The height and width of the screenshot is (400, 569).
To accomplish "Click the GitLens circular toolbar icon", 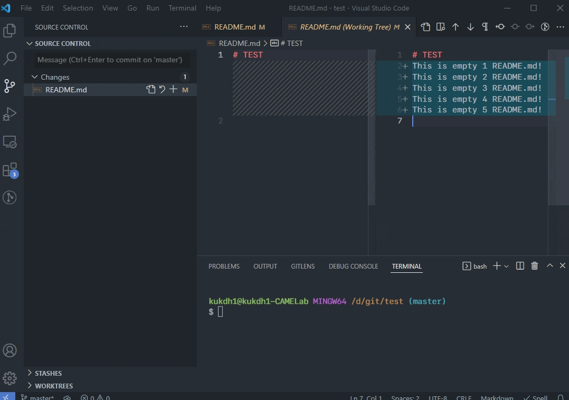I will point(545,27).
